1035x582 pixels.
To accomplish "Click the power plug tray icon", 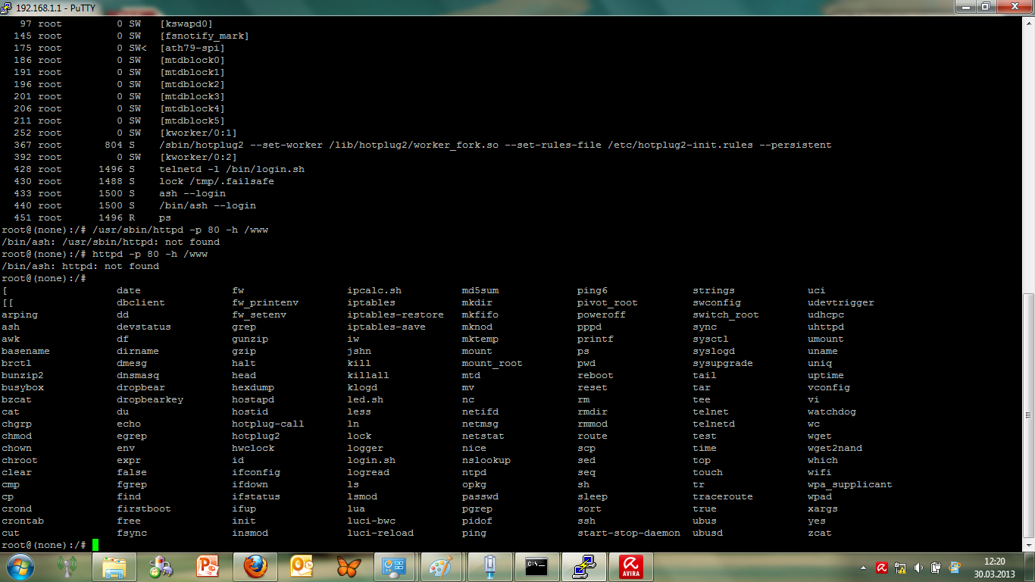I will [x=936, y=568].
